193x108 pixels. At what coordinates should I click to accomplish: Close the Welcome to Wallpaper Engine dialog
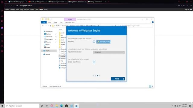[x=124, y=28]
